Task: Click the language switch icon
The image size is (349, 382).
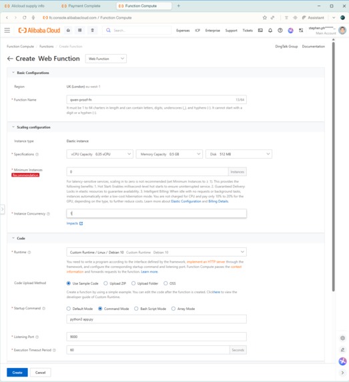Action: 301,31
